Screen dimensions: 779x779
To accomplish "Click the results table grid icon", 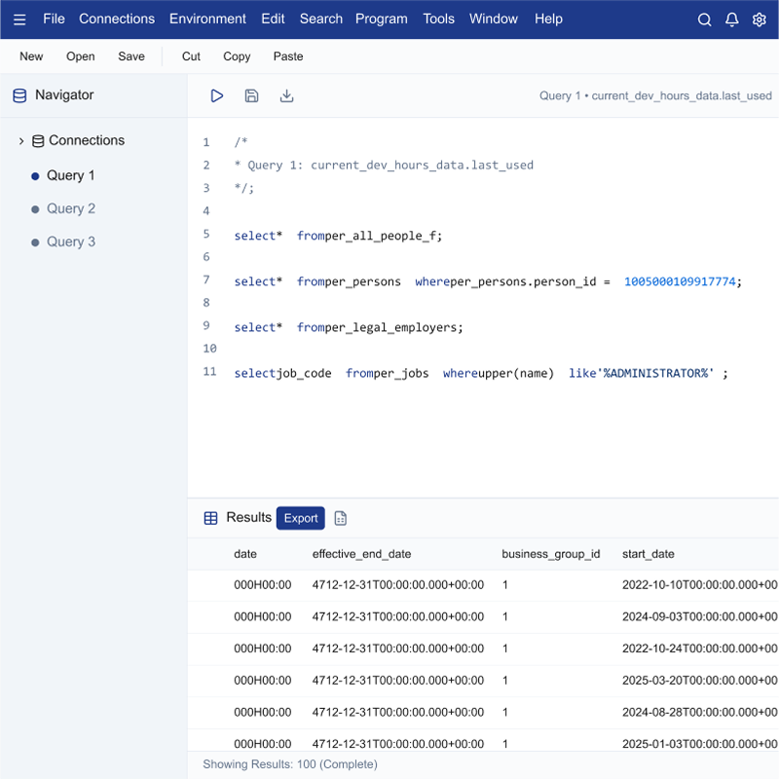I will tap(210, 518).
